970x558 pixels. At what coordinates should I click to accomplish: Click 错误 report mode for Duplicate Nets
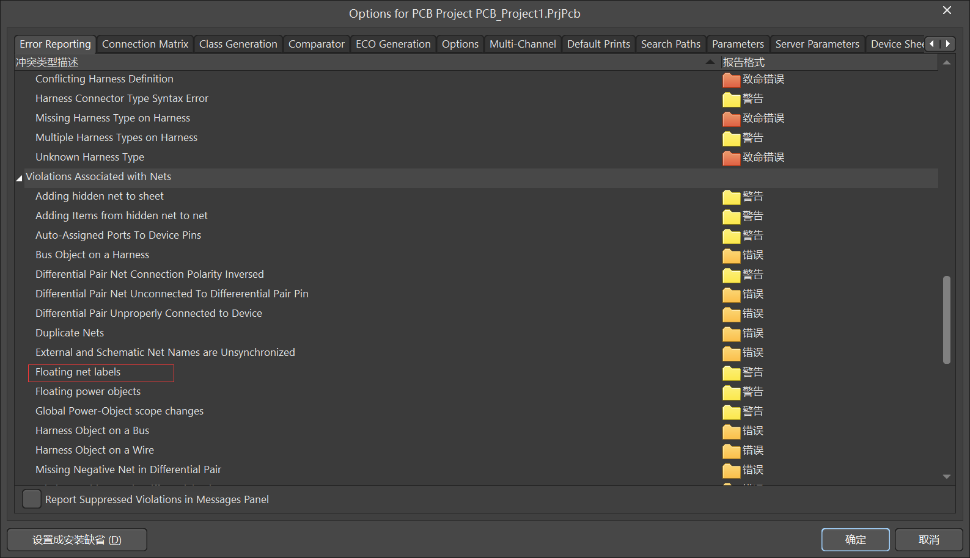tap(753, 333)
